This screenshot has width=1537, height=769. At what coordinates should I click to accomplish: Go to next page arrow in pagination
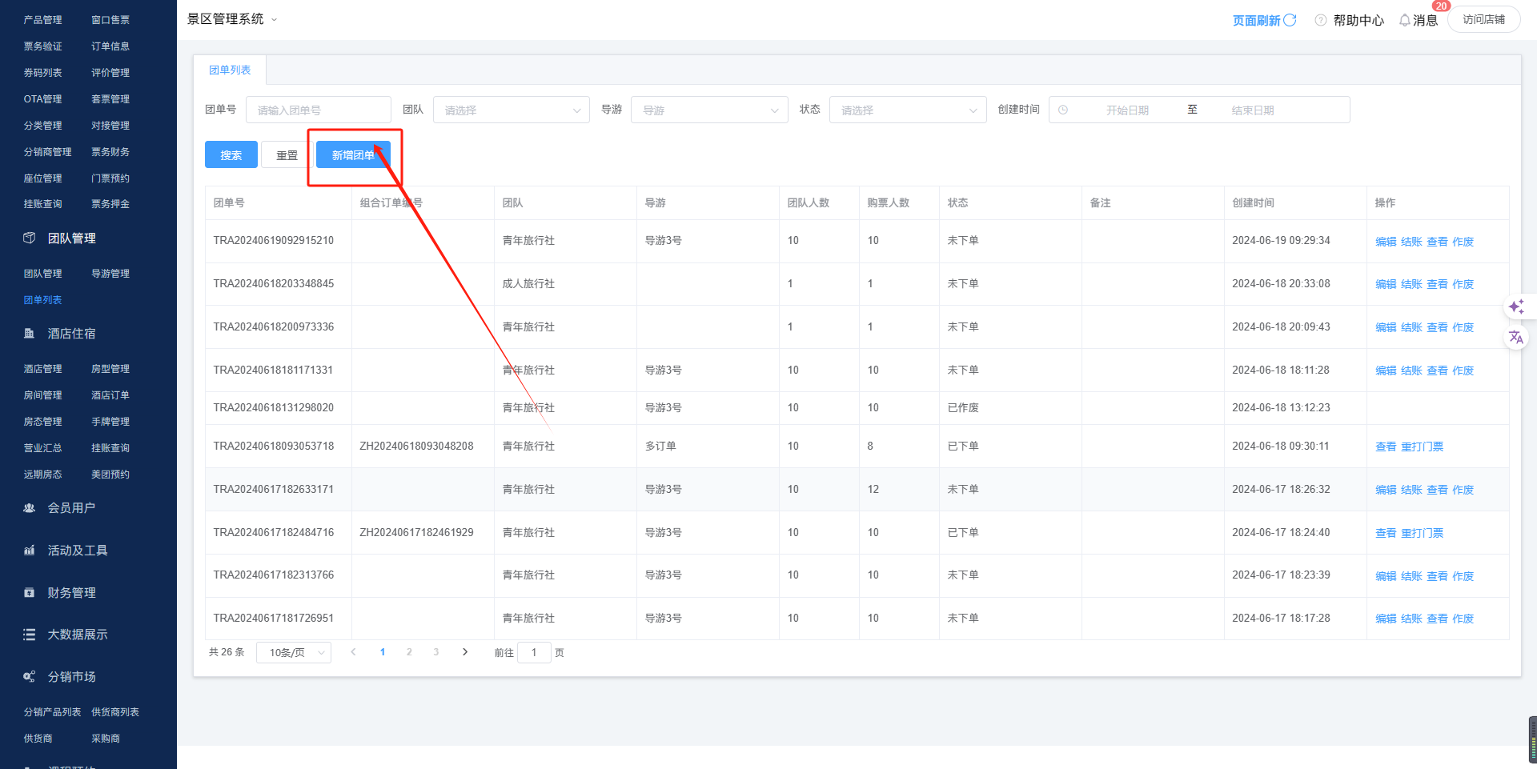click(x=465, y=652)
